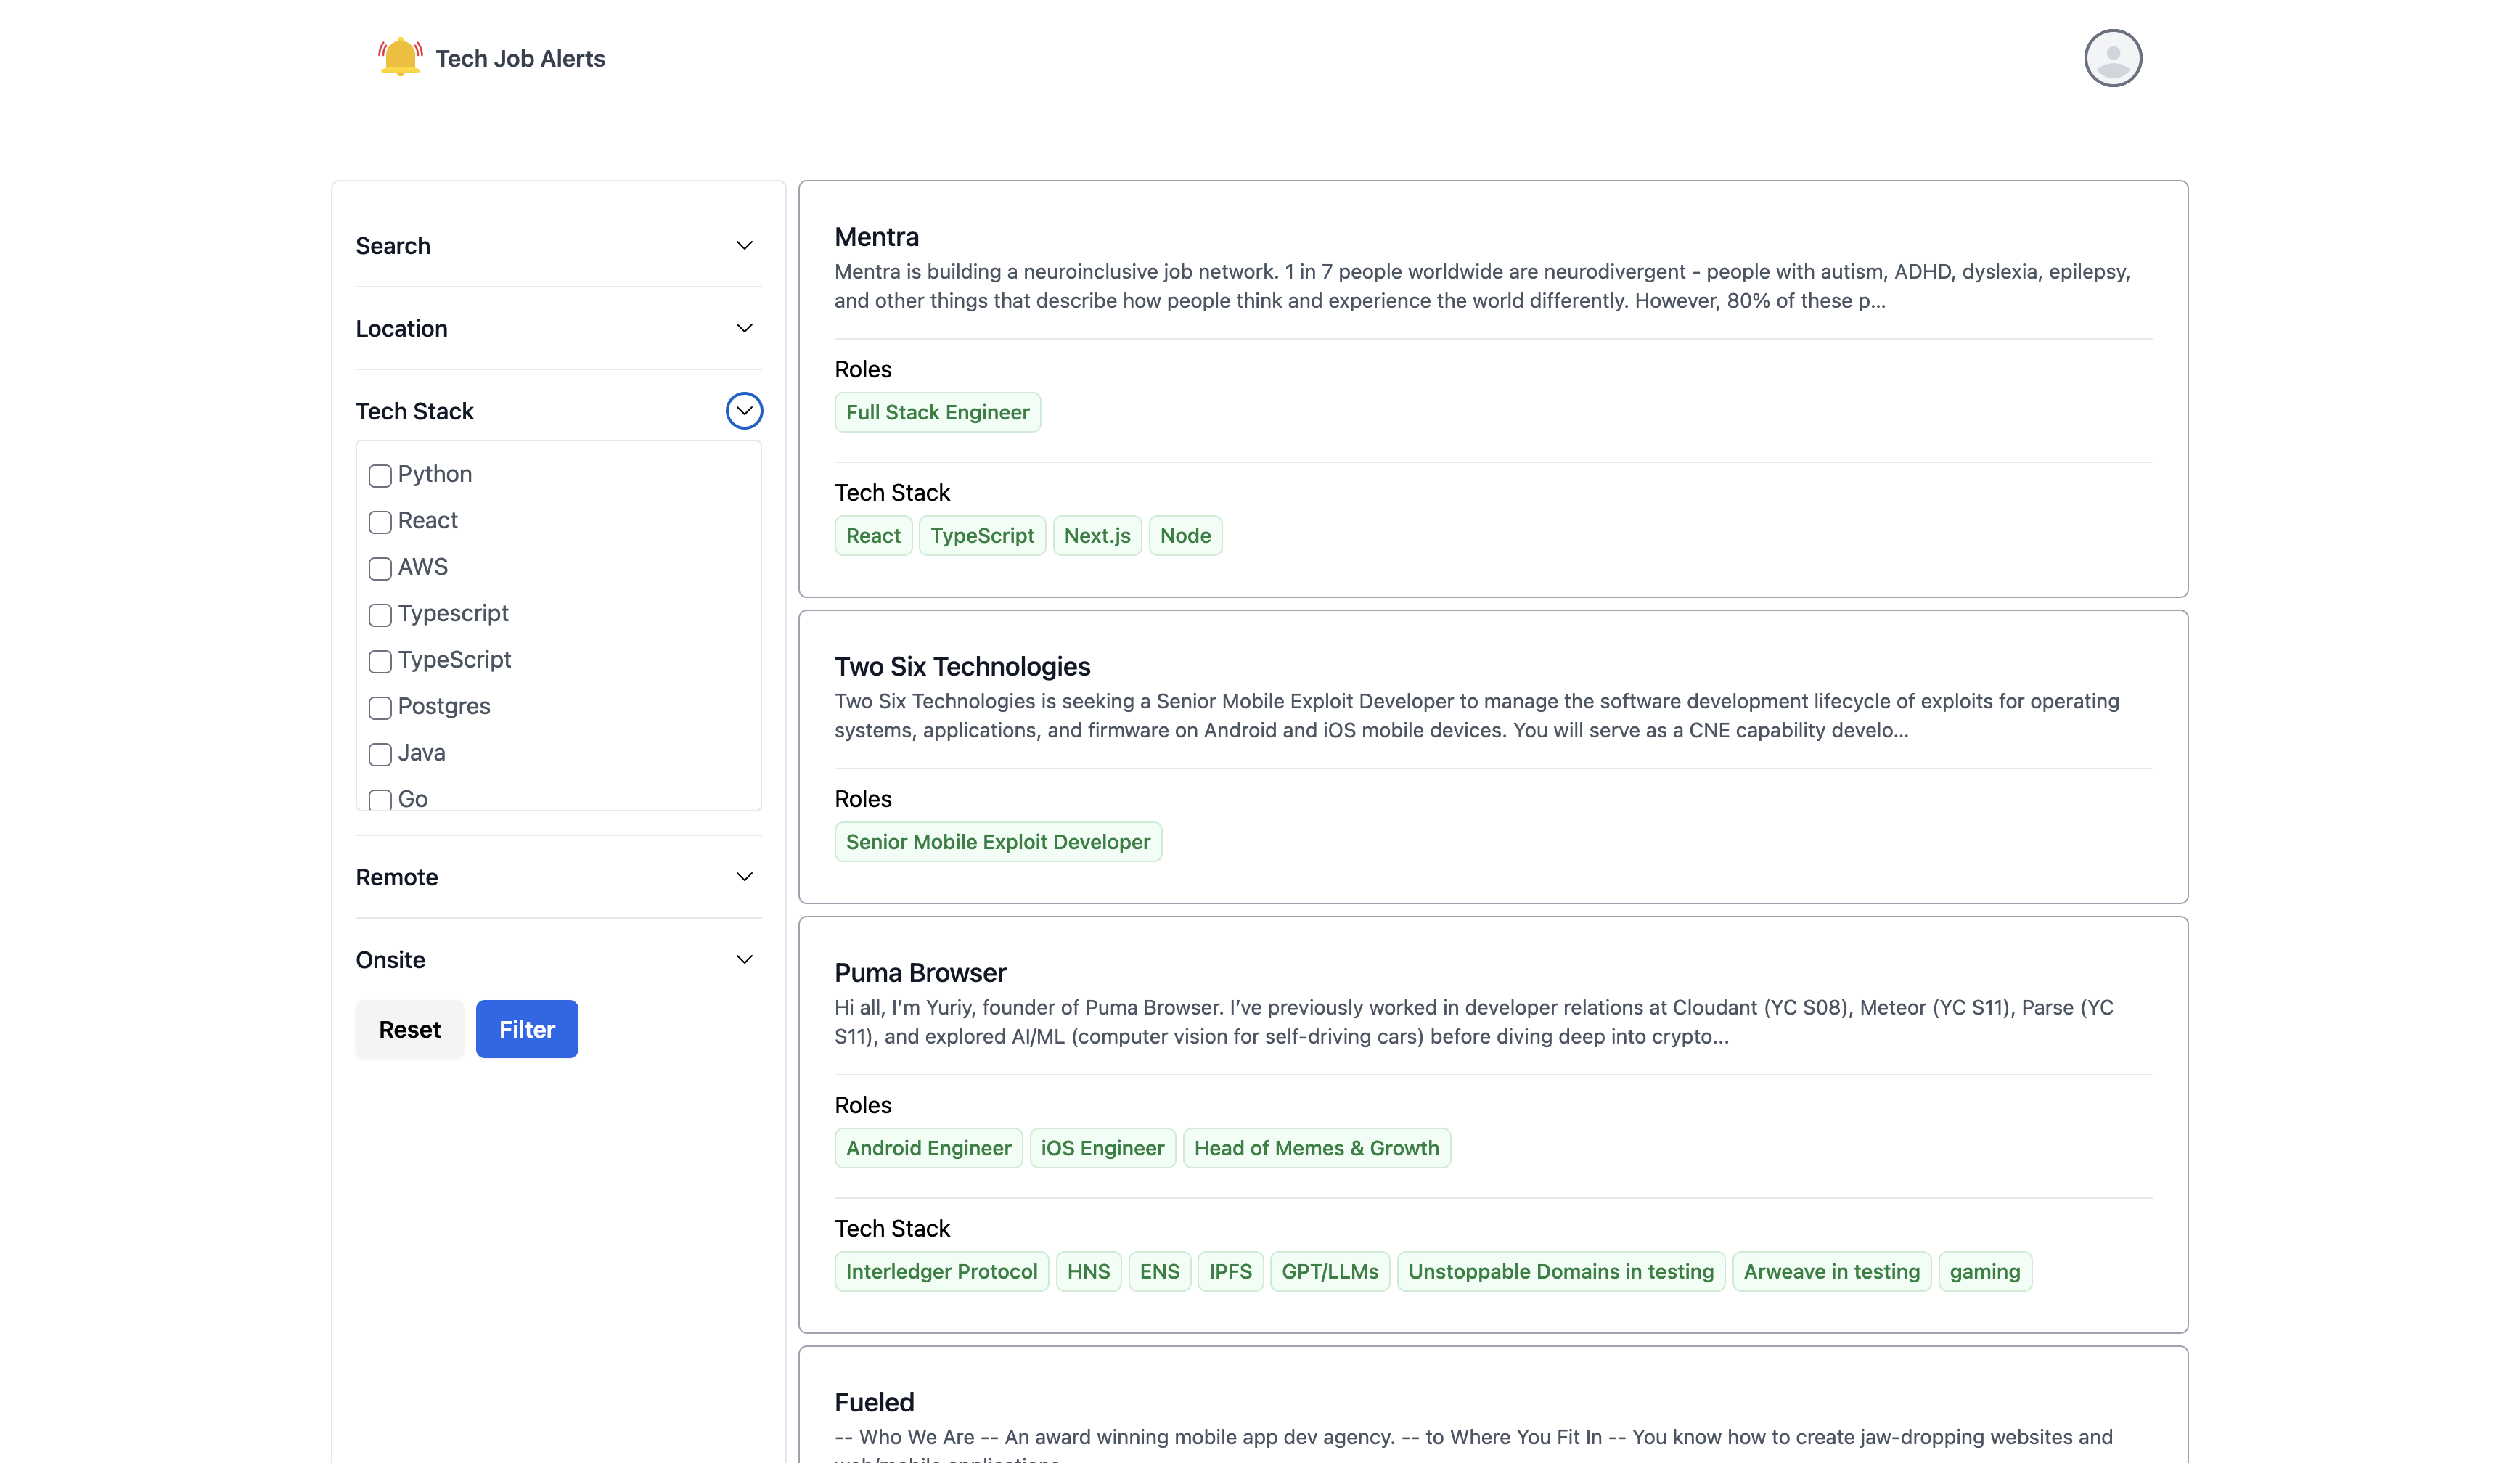Check the Python checkbox
2520x1463 pixels.
tap(380, 476)
